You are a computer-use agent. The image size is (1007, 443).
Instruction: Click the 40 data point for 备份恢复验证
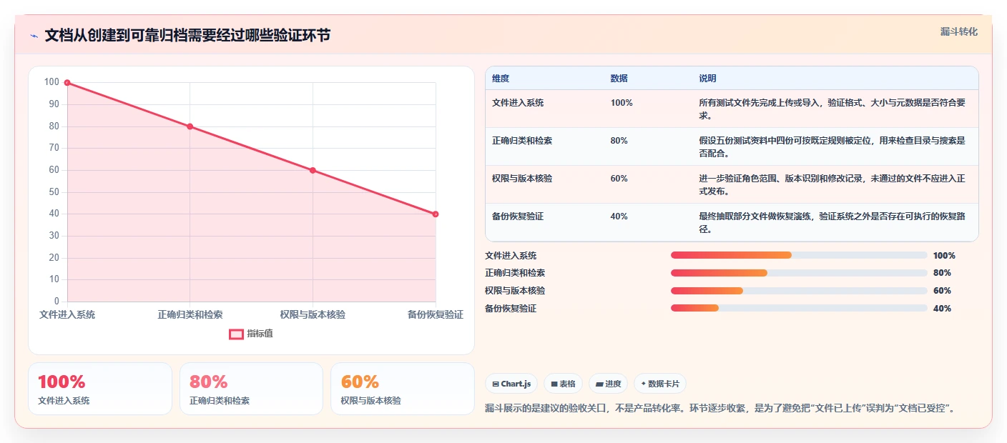[x=435, y=214]
